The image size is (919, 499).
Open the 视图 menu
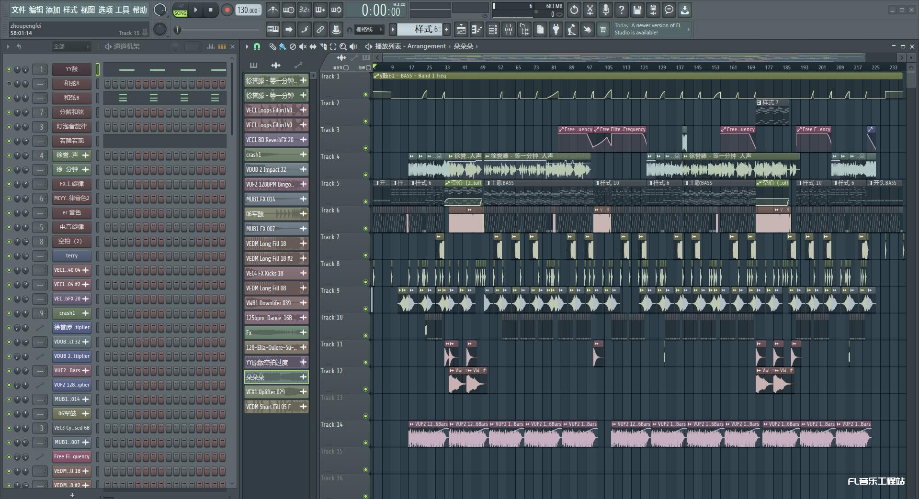pos(87,10)
